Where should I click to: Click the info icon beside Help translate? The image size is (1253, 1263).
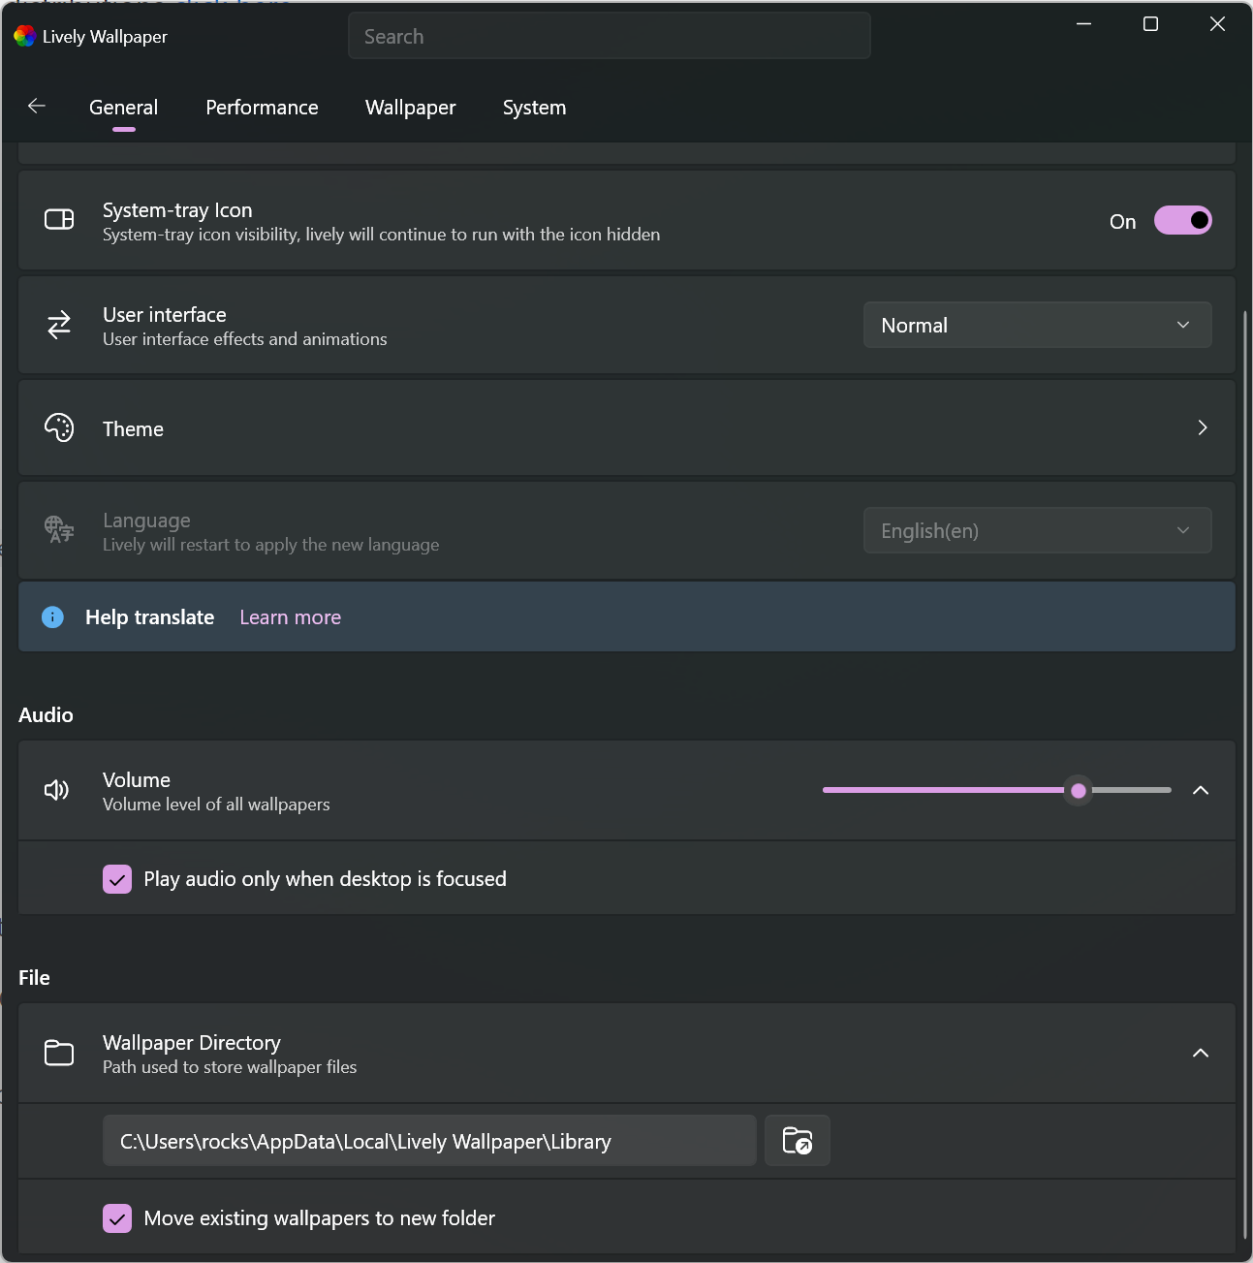tap(52, 616)
